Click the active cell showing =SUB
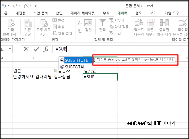The image size is (189, 139). (100, 77)
